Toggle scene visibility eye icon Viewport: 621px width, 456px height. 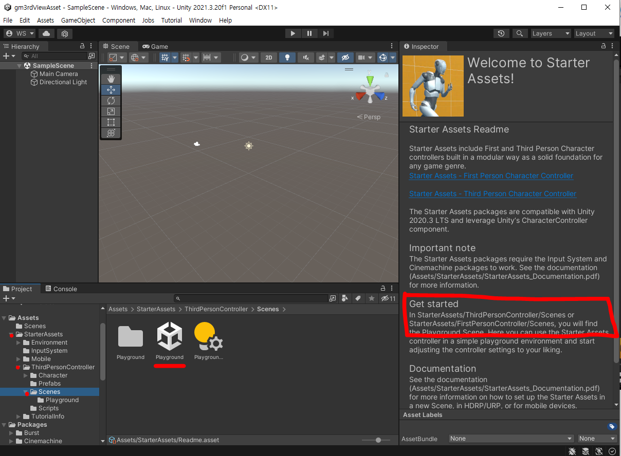(345, 58)
